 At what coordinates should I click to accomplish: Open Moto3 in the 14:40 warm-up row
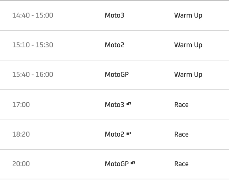(114, 15)
